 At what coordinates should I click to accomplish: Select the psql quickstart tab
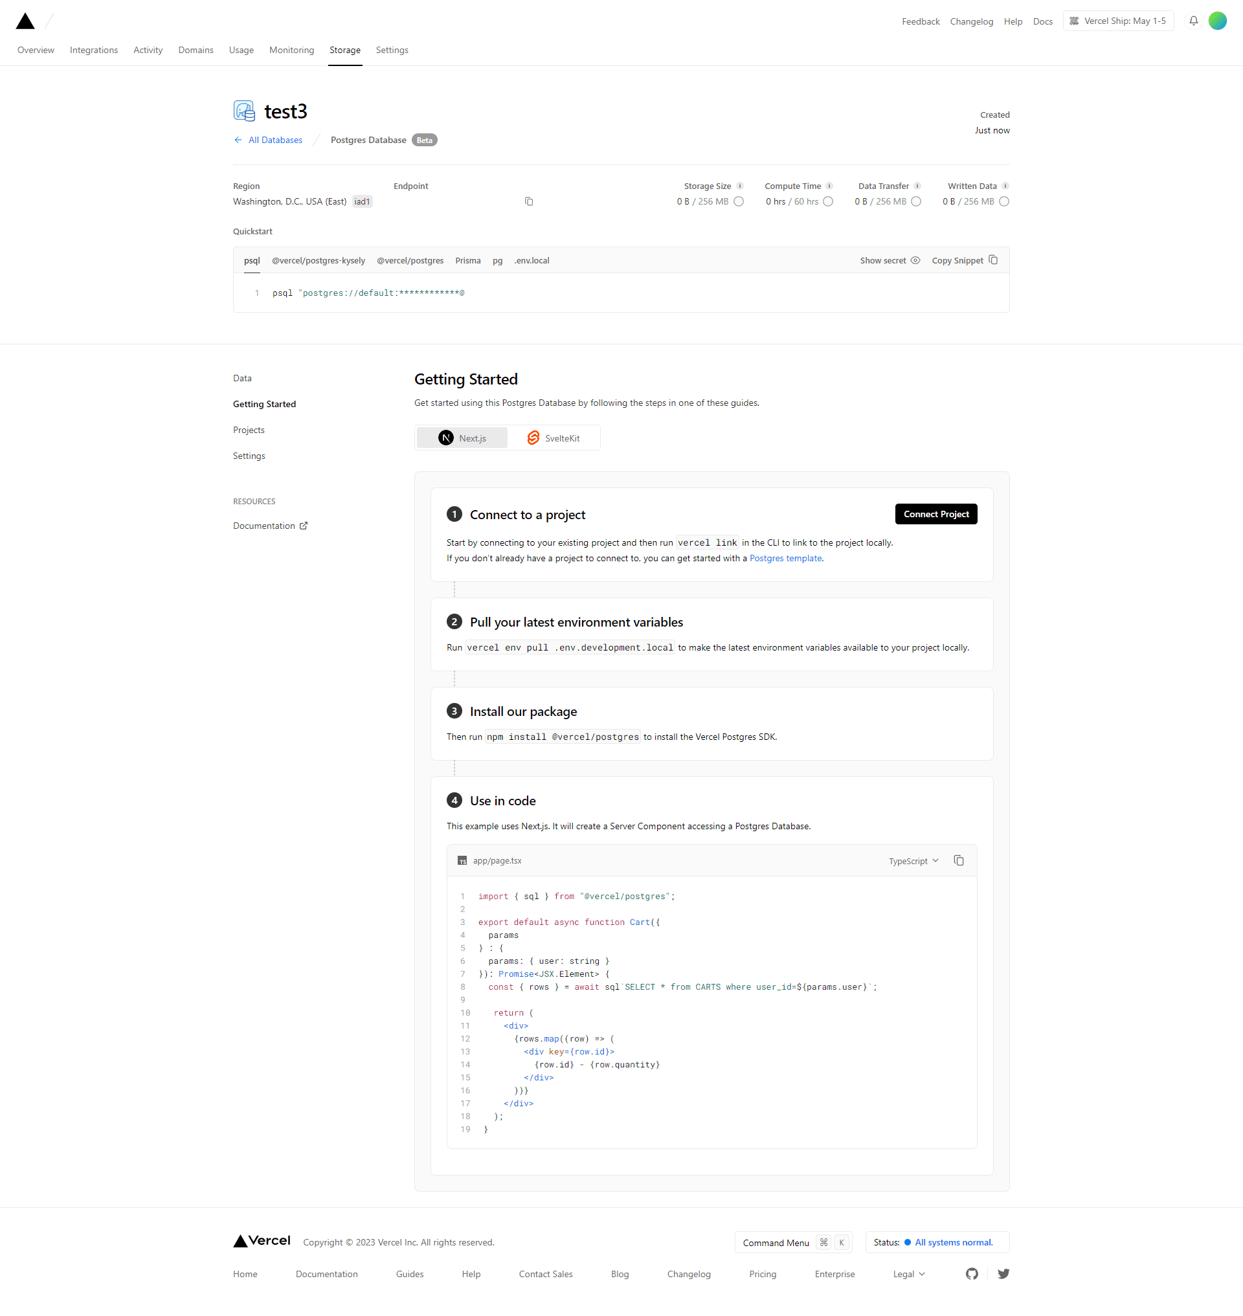252,260
